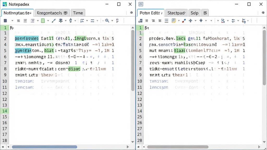The height and width of the screenshot is (150, 267).
Task: Open dropdown arrow beside the yellow frame icon
Action: (x=179, y=21)
